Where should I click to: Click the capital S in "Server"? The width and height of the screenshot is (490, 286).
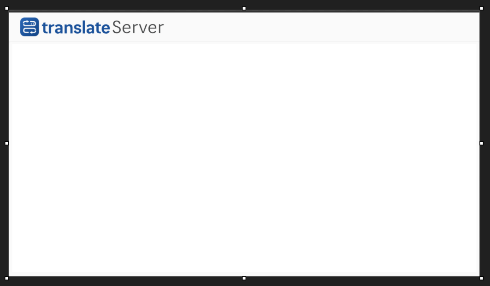117,28
